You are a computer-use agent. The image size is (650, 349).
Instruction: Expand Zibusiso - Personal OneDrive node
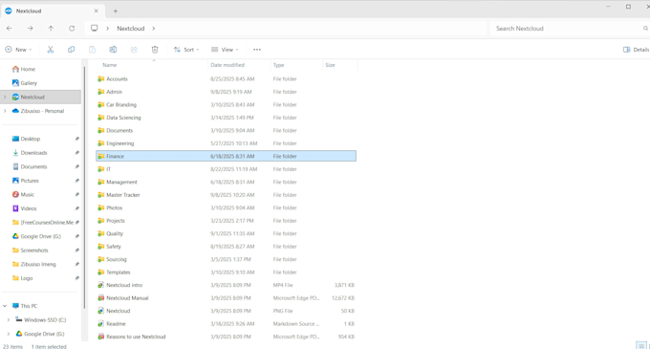5,111
